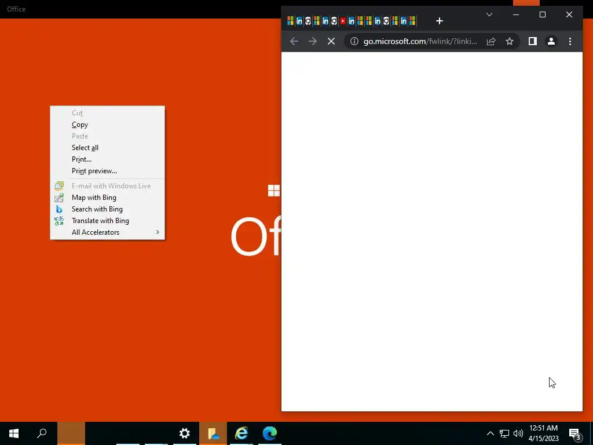593x445 pixels.
Task: Launch Microsoft Edge from taskbar
Action: 270,433
